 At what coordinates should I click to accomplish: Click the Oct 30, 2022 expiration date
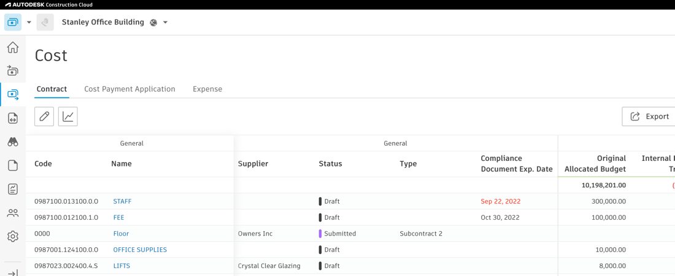499,218
